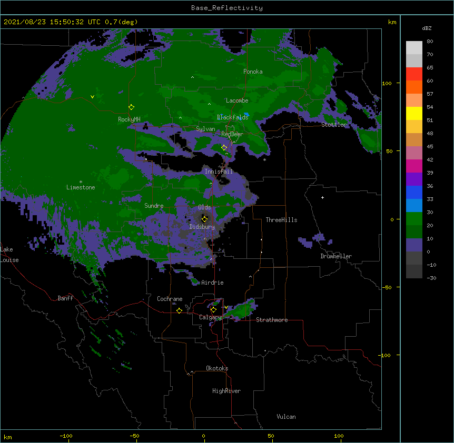Pick the bright yellow swatch in dBZ legend
454x443 pixels.
pyautogui.click(x=414, y=113)
